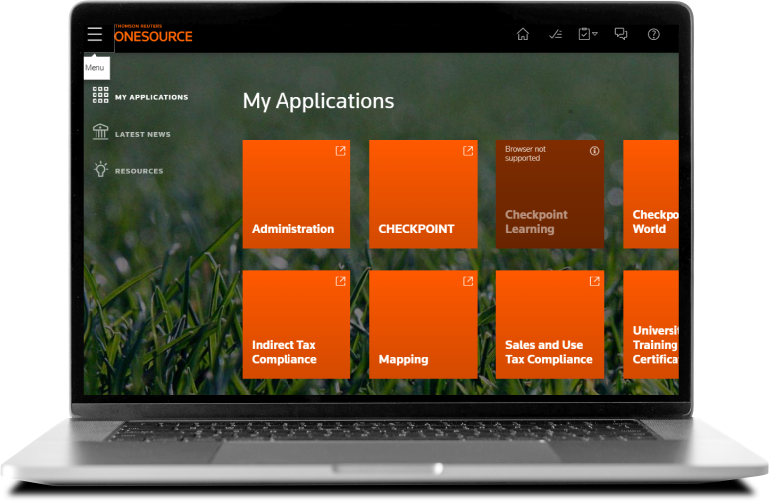Click the Help question mark icon
Viewport: 769px width, 502px height.
pyautogui.click(x=654, y=34)
